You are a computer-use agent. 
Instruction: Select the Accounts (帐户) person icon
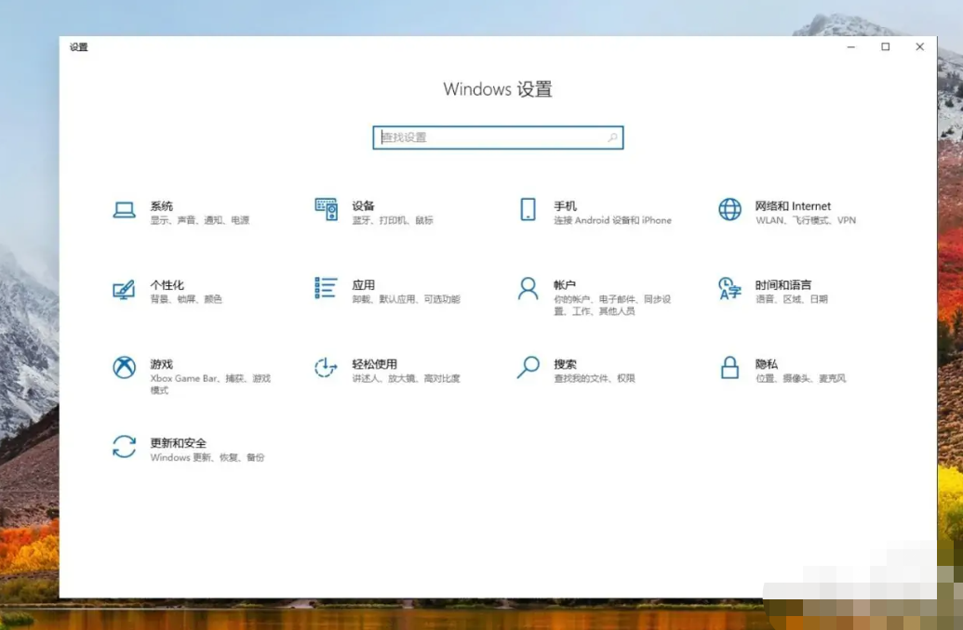coord(528,289)
